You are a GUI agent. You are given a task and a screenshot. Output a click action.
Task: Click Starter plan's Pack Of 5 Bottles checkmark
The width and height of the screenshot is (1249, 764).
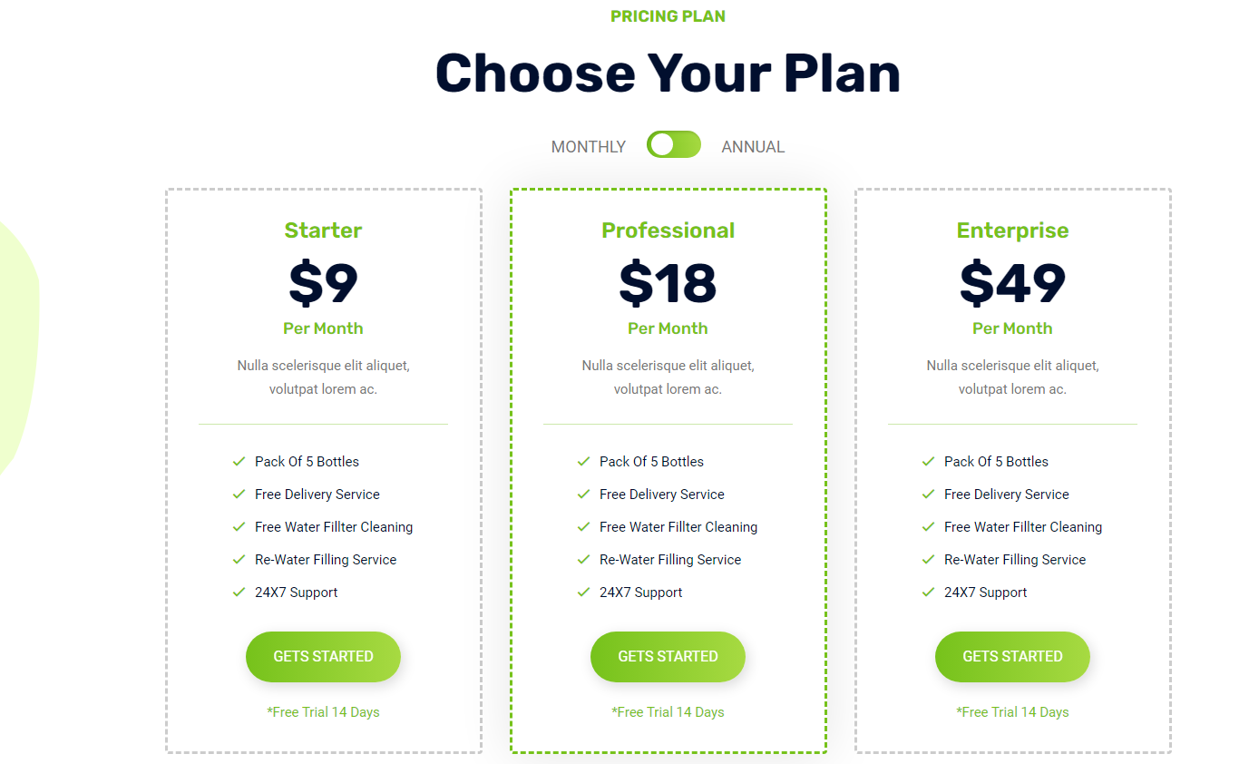(239, 462)
